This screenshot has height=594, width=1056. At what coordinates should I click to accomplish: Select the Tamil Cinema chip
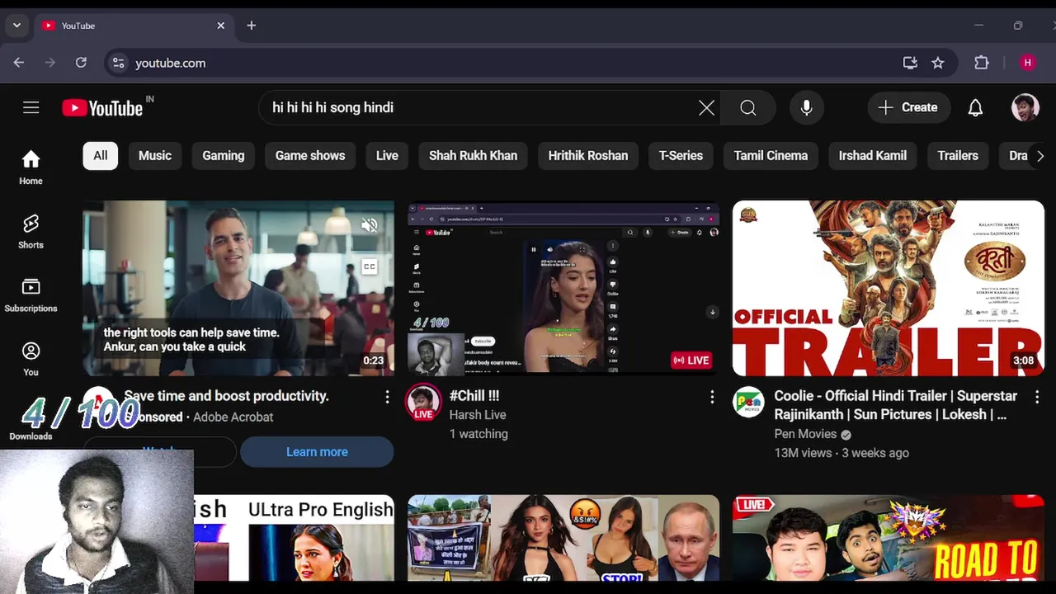771,155
